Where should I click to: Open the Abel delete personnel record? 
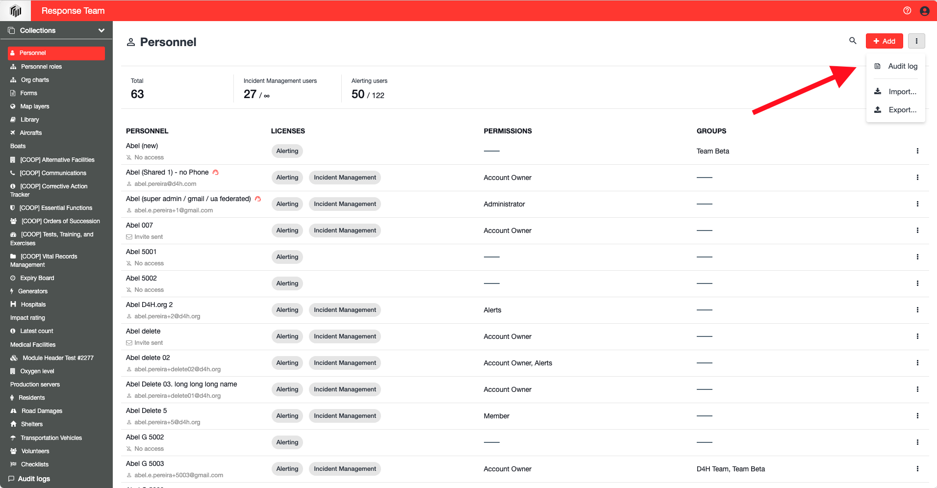143,331
